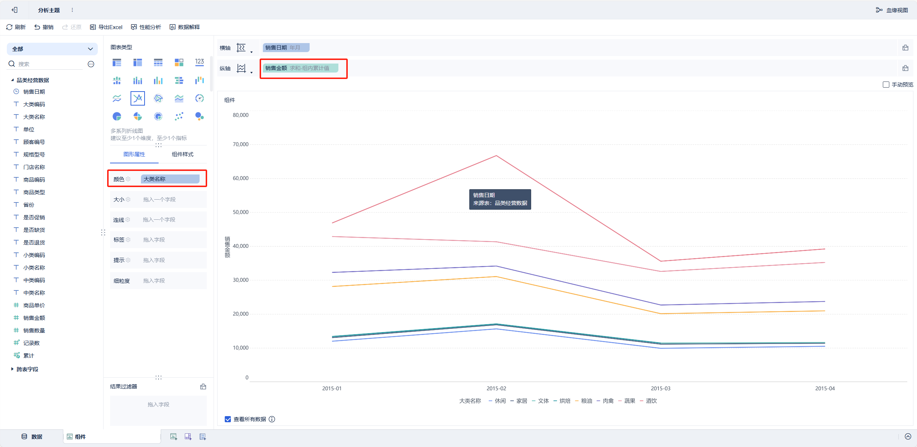Image resolution: width=917 pixels, height=447 pixels.
Task: Select the area chart type
Action: coord(179,98)
